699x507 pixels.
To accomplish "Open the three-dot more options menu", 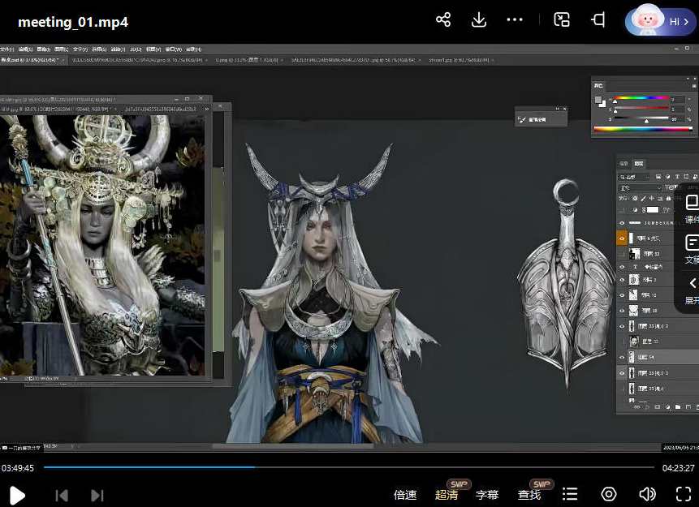I will 515,20.
